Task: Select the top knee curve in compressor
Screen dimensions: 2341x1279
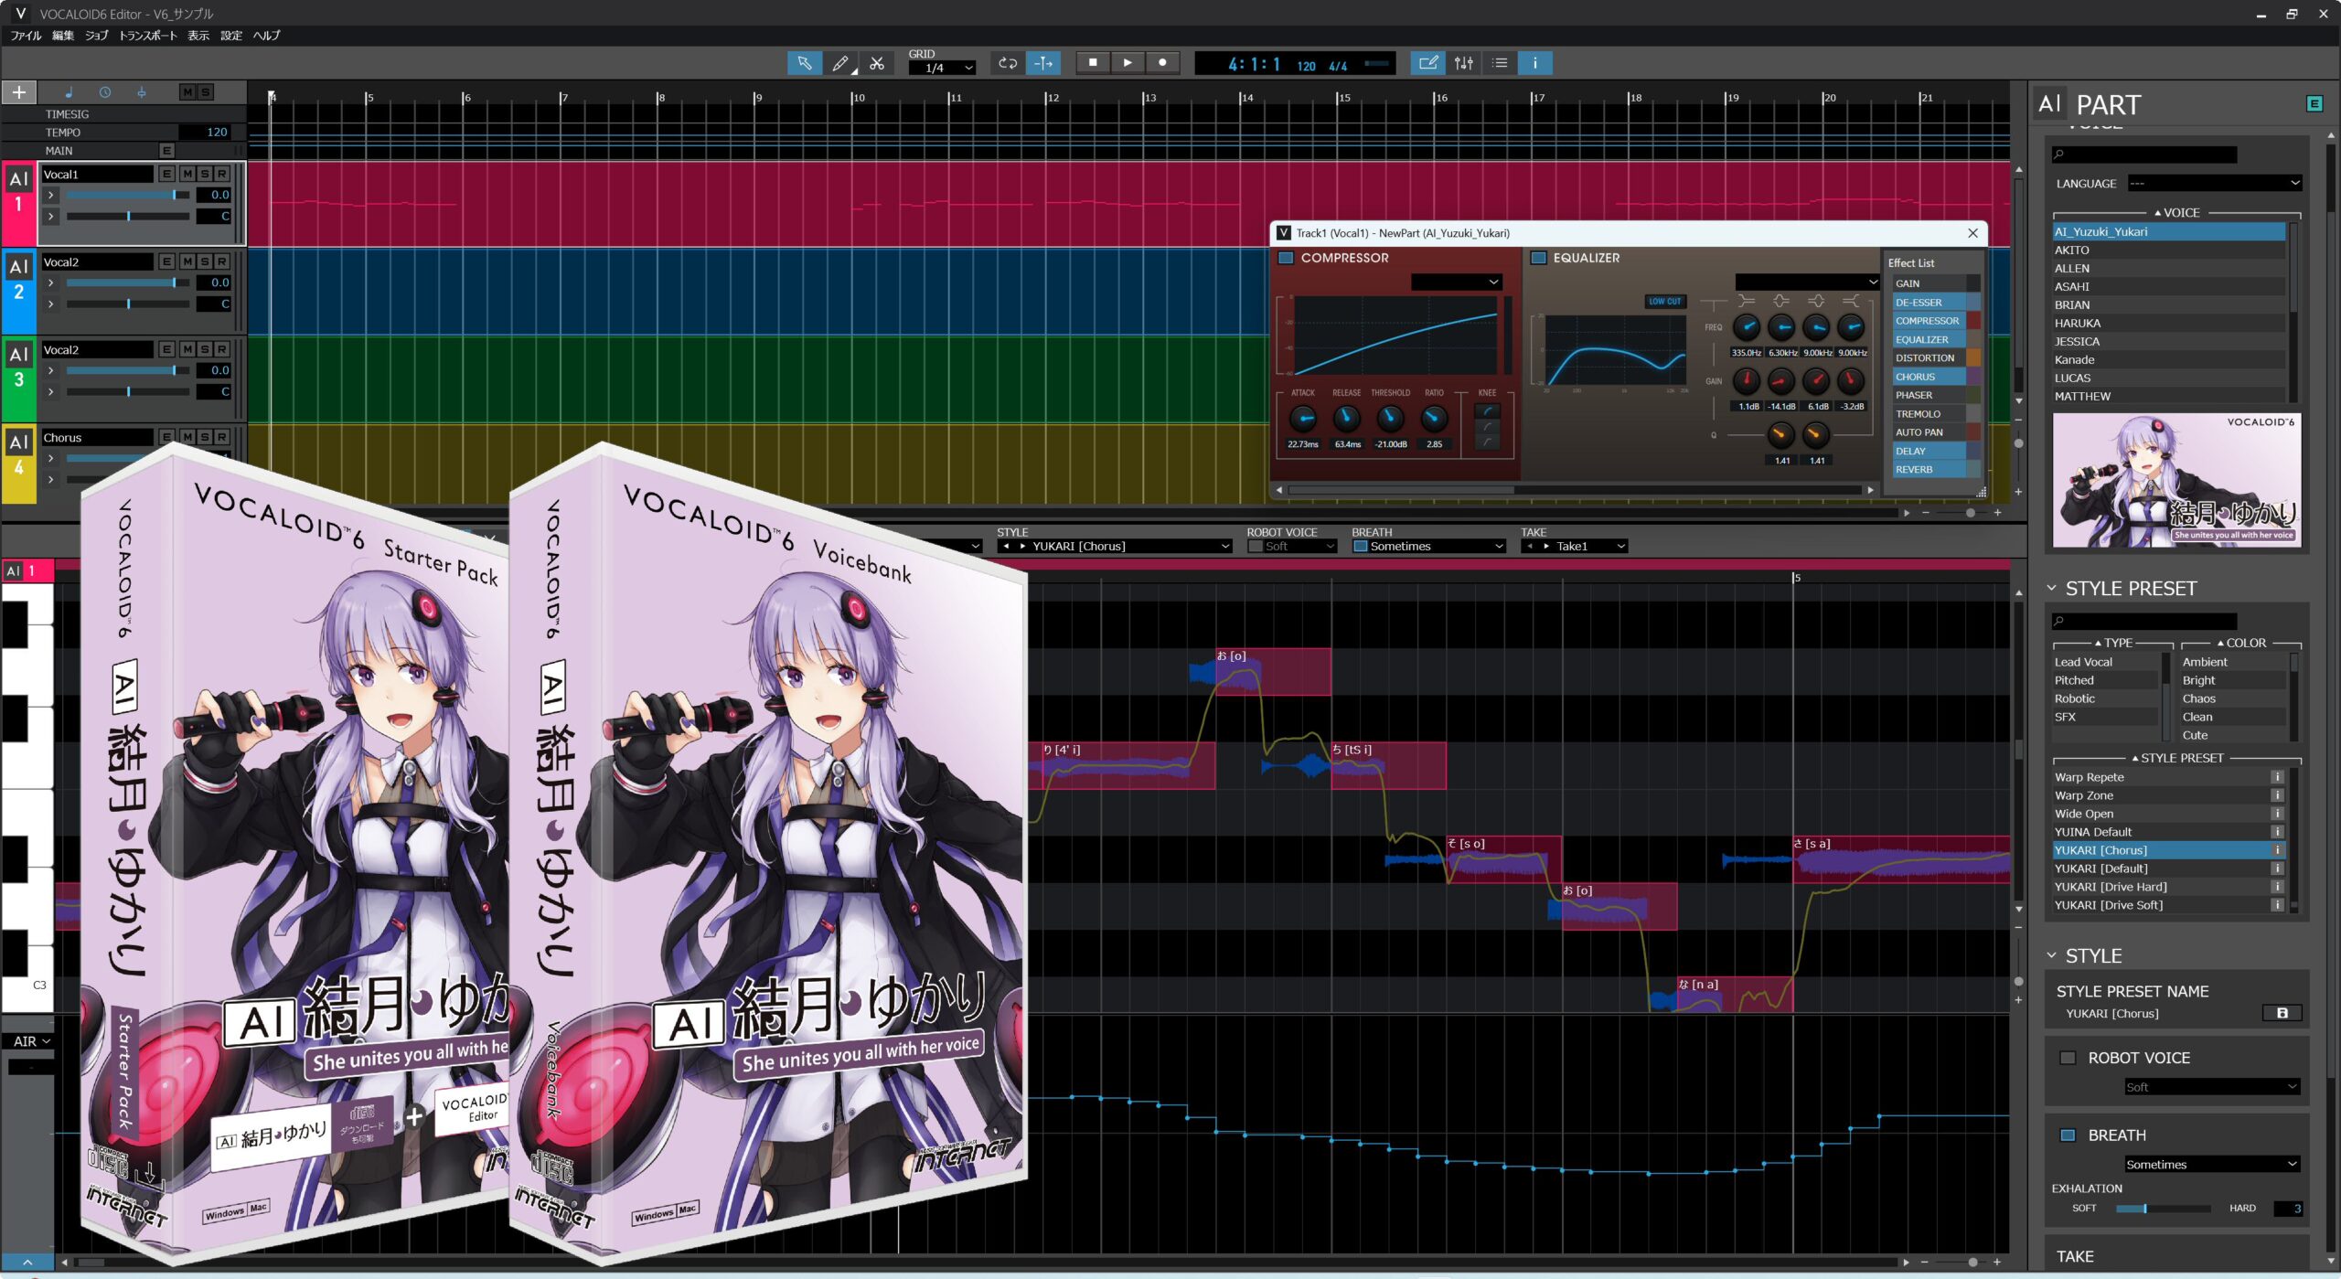Action: (1489, 410)
